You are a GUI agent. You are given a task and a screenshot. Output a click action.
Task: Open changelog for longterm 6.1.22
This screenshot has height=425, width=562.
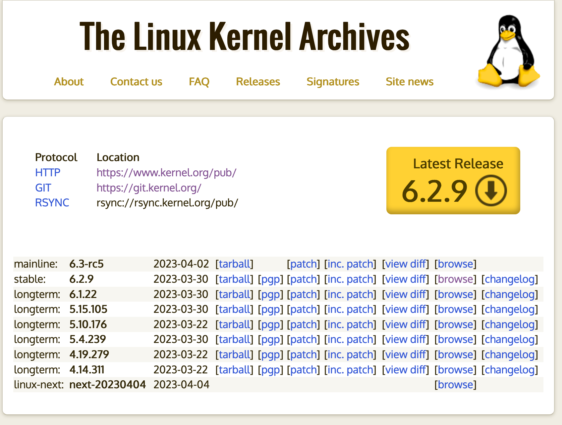(x=510, y=294)
